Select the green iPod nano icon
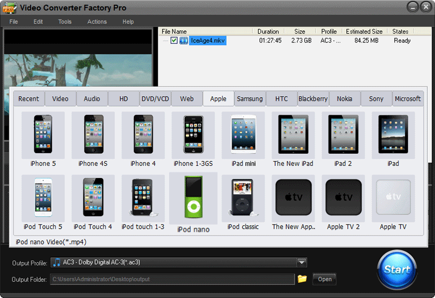435x298 pixels. pyautogui.click(x=194, y=198)
